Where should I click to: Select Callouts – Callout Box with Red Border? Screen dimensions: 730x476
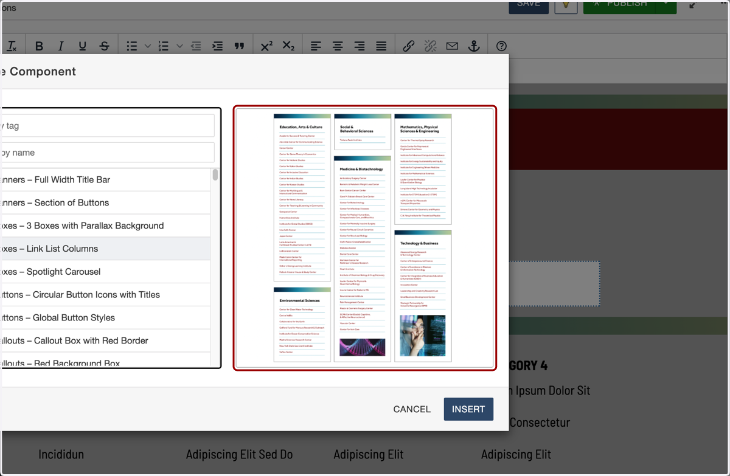(106, 340)
